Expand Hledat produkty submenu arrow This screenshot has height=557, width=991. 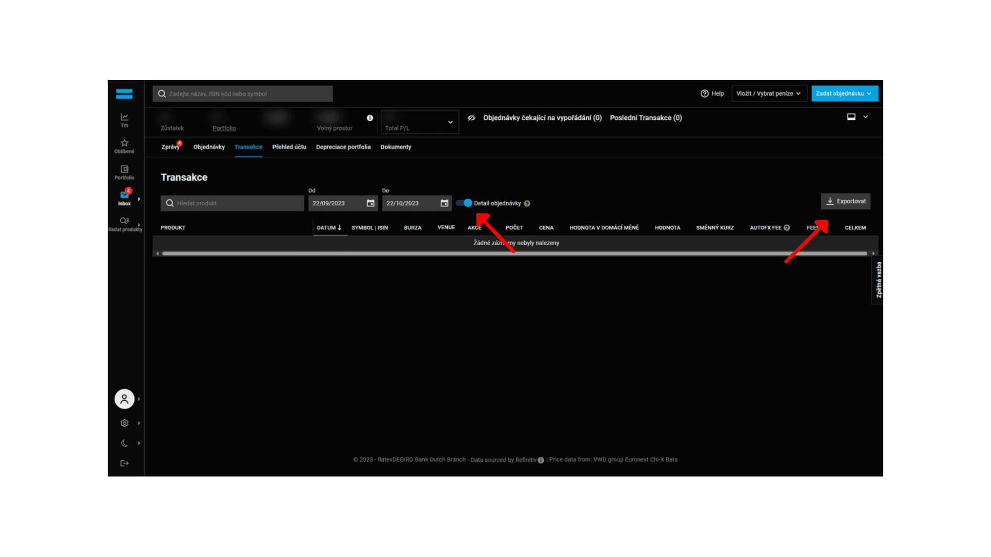coord(139,224)
